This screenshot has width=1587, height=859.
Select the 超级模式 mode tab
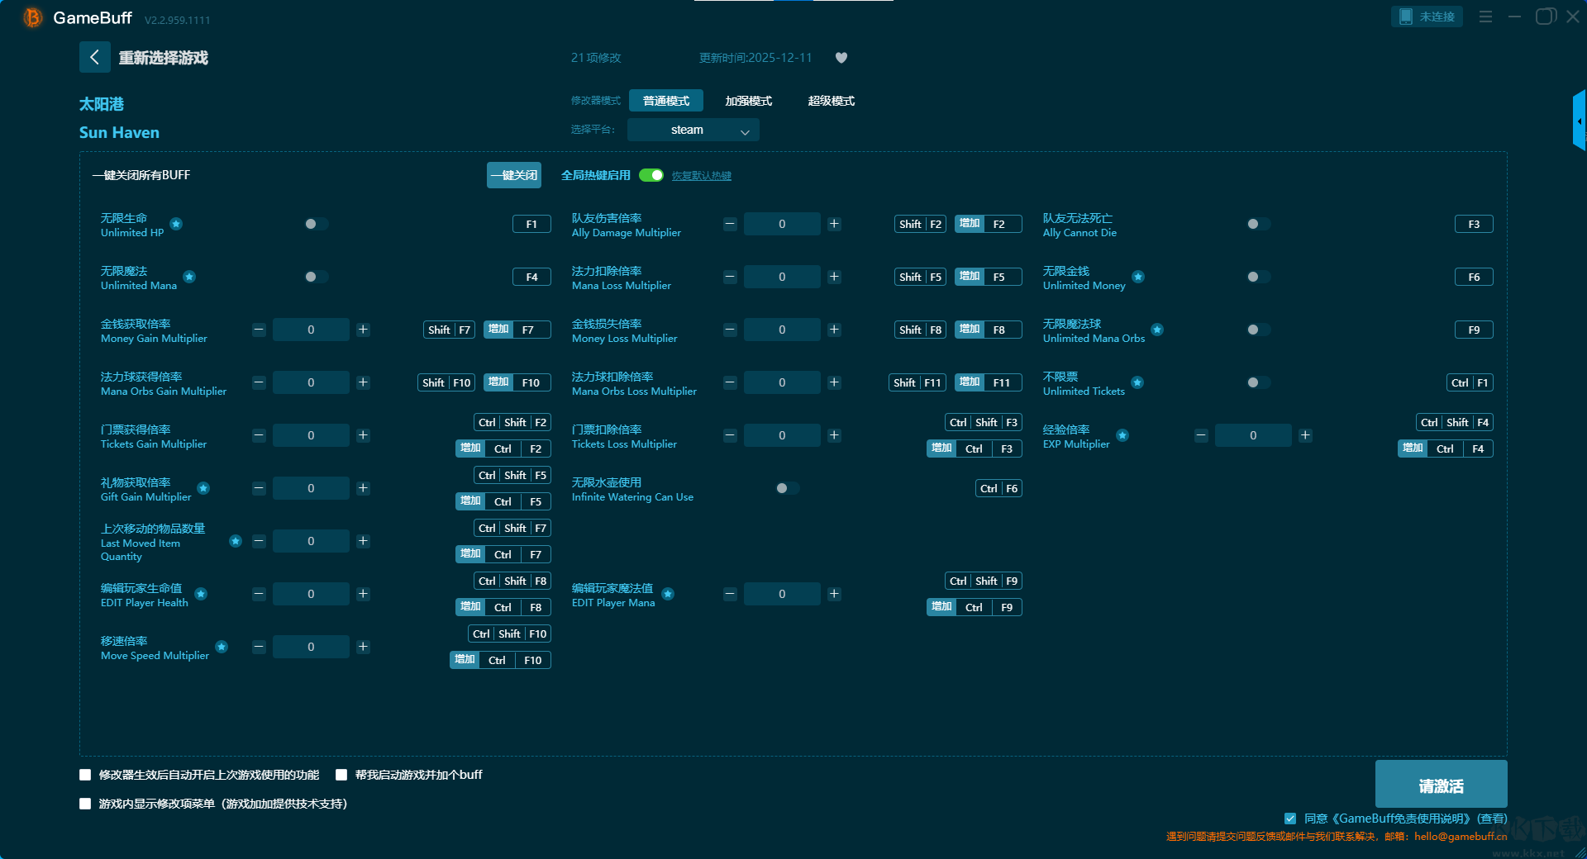pyautogui.click(x=831, y=101)
